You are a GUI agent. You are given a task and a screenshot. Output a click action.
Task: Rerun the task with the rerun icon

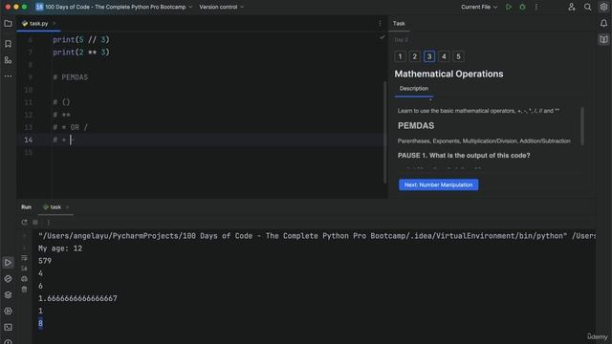click(x=24, y=223)
